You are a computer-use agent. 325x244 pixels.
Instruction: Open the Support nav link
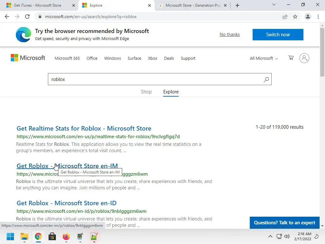[188, 58]
